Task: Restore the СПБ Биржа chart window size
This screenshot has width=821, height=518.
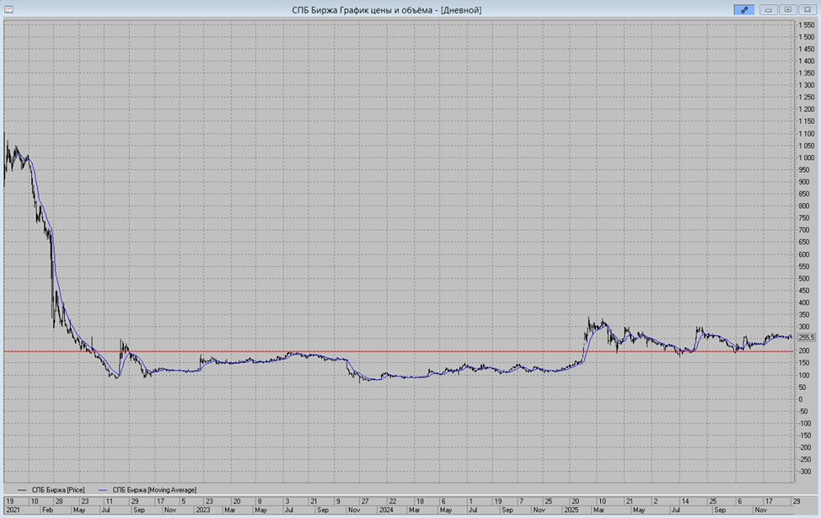Action: pos(788,9)
